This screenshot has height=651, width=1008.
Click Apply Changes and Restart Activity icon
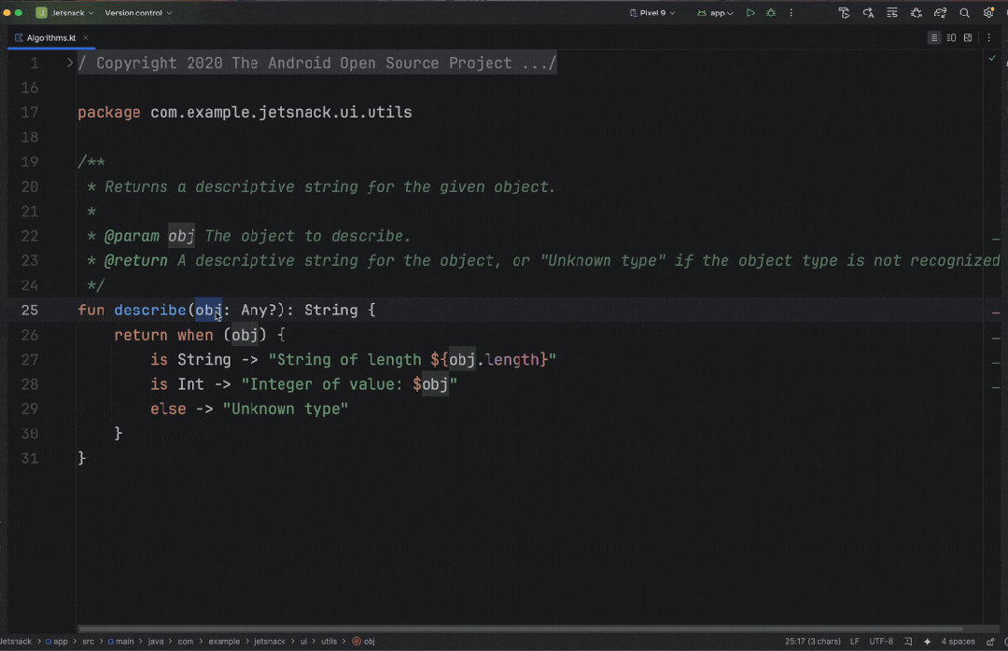(x=868, y=13)
